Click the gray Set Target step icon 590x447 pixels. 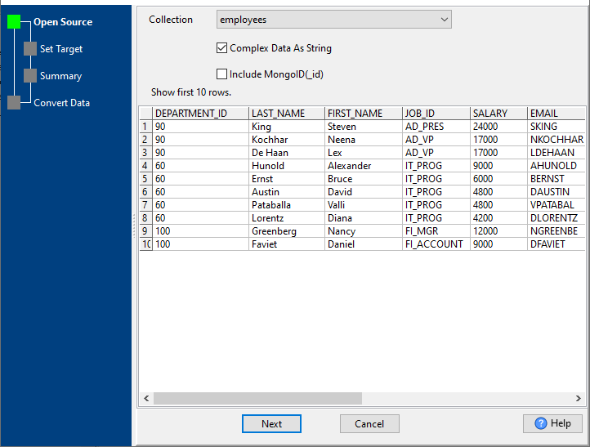tap(30, 49)
